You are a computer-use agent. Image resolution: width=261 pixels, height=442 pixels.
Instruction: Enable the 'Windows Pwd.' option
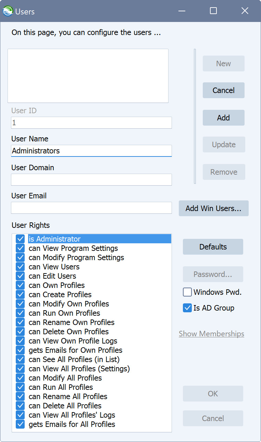[187, 292]
